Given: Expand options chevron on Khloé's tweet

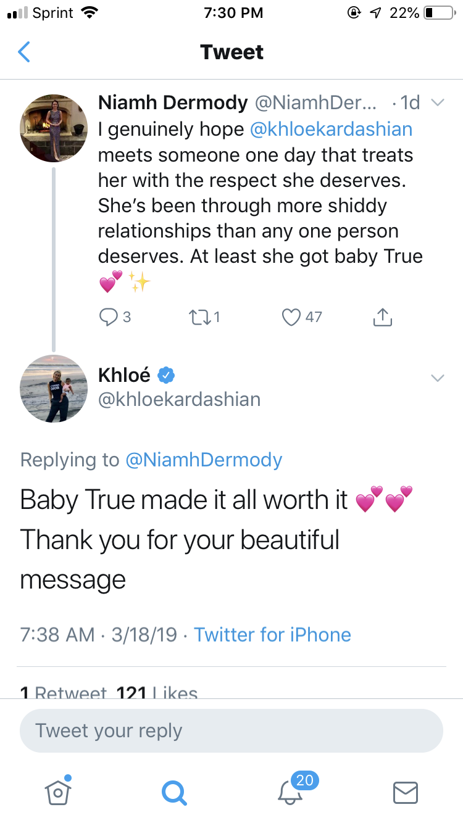Looking at the screenshot, I should pyautogui.click(x=437, y=378).
